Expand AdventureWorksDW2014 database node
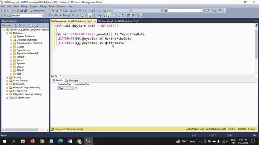Image resolution: width=259 pixels, height=145 pixels. coord(11,43)
